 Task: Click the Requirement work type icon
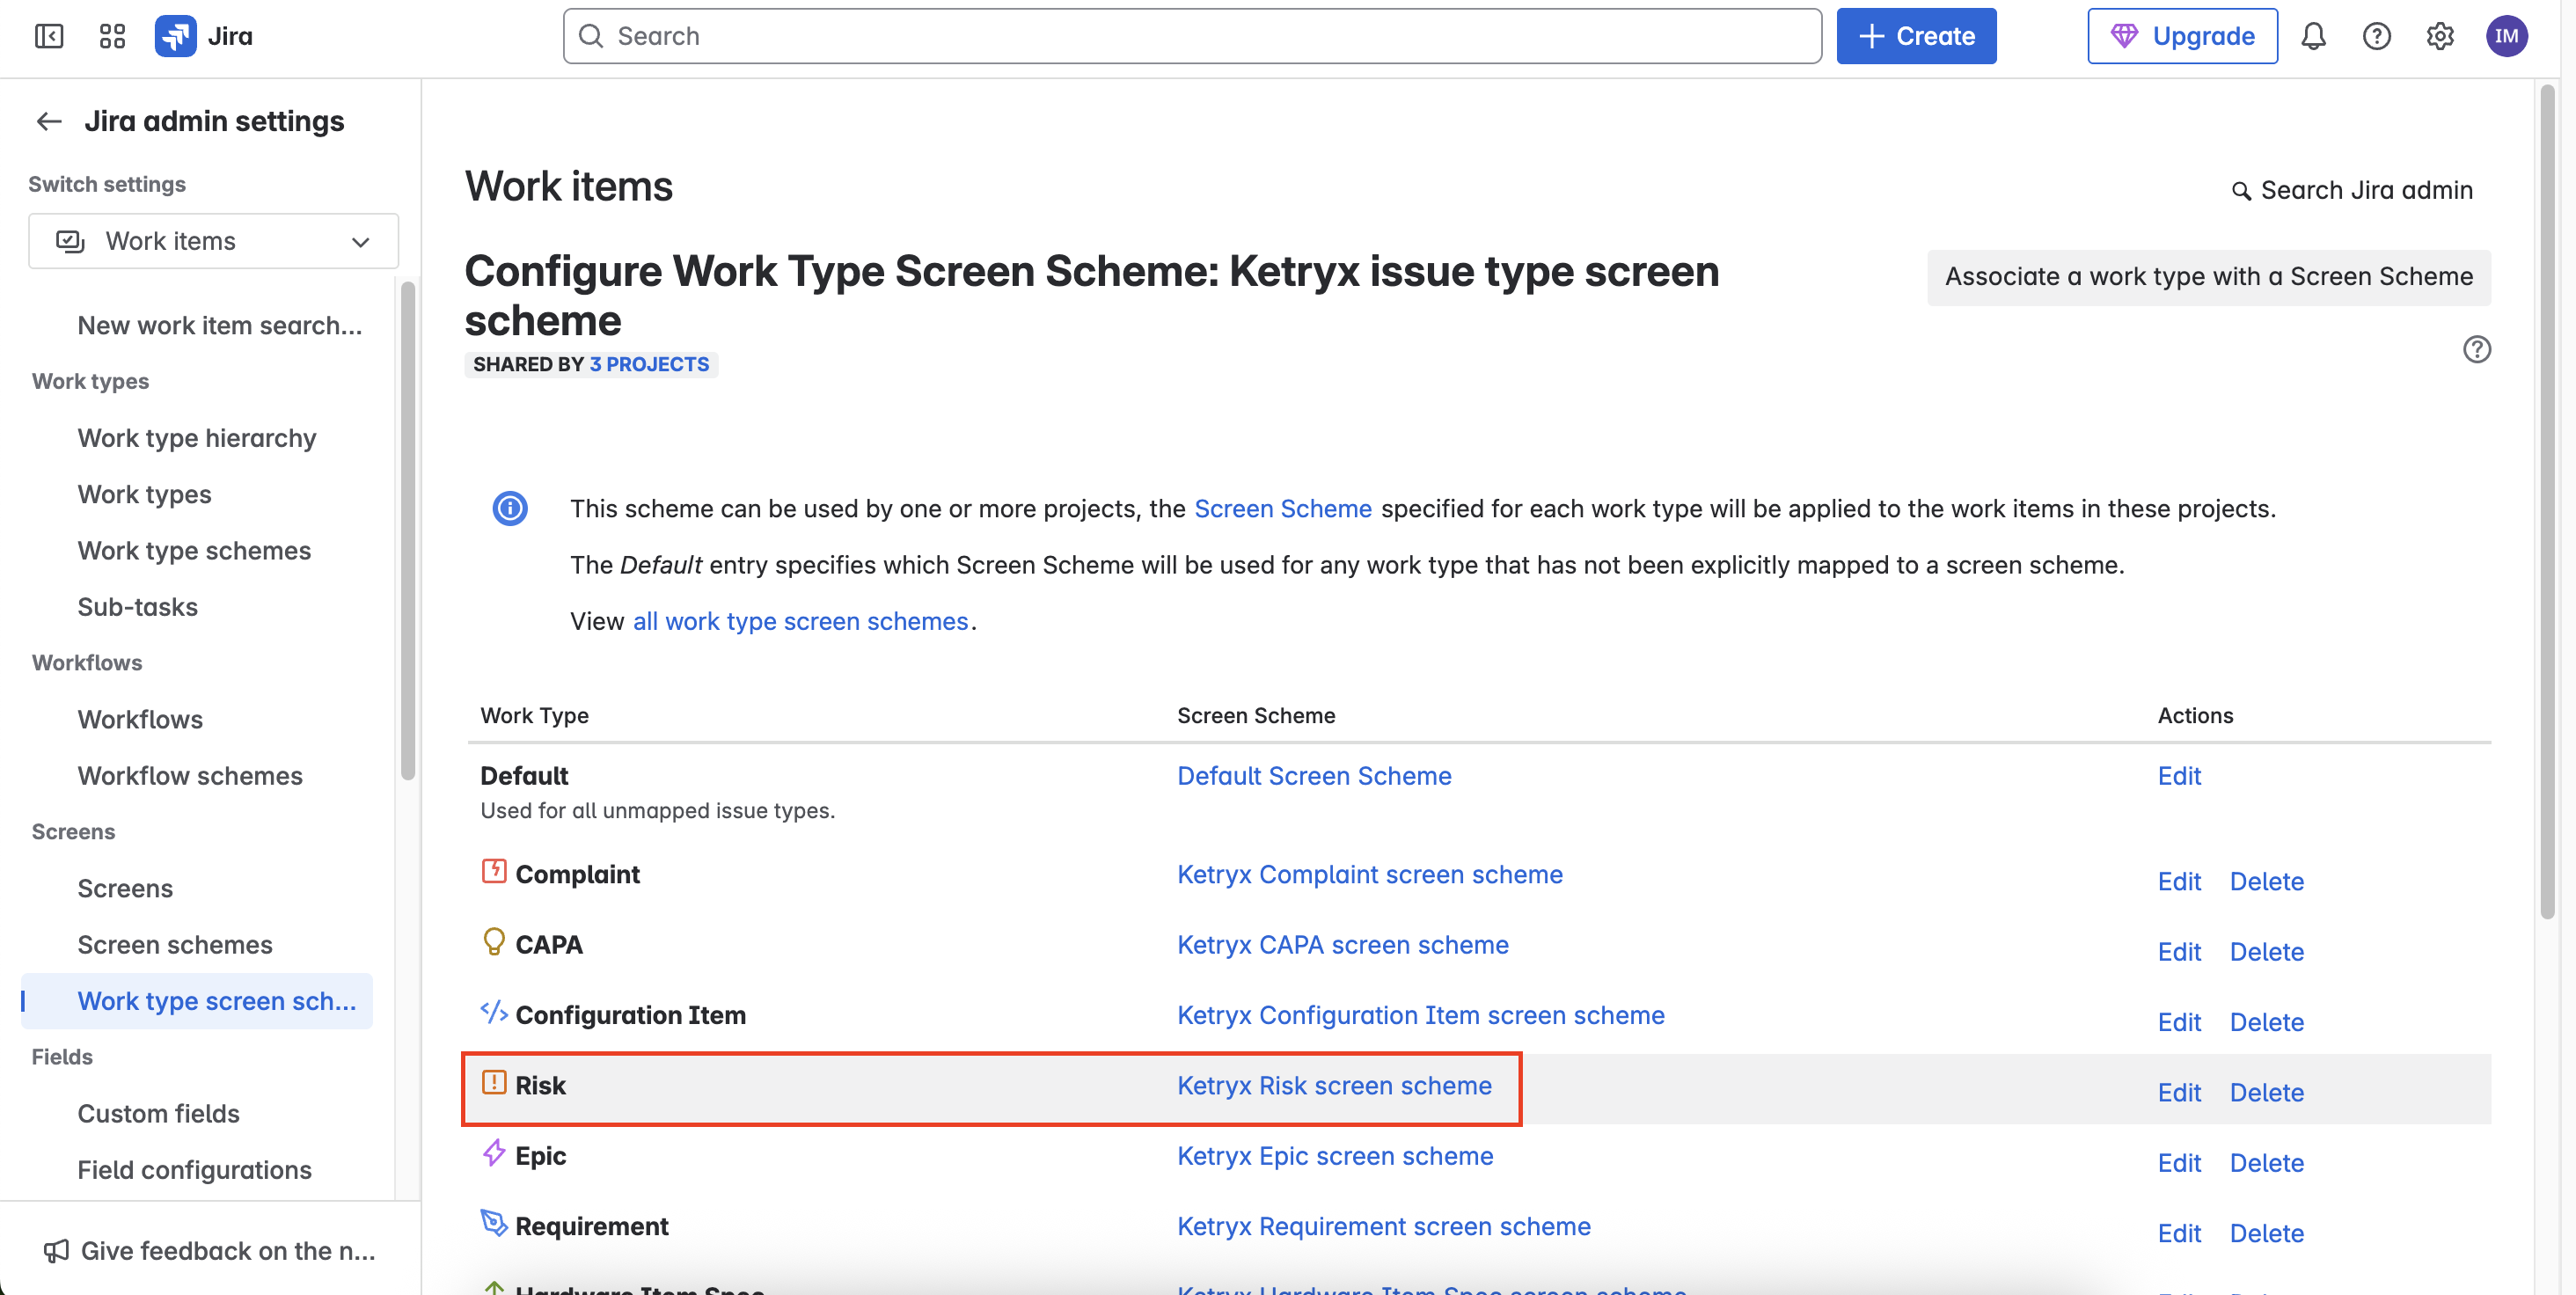494,1222
